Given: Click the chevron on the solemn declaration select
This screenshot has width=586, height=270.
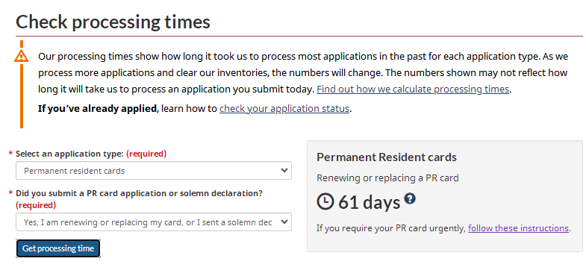Looking at the screenshot, I should click(x=284, y=222).
